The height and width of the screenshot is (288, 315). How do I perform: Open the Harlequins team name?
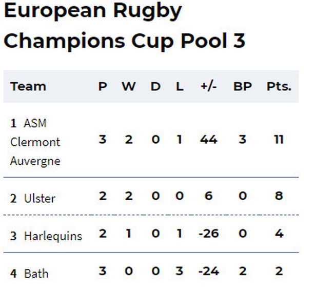click(x=53, y=236)
